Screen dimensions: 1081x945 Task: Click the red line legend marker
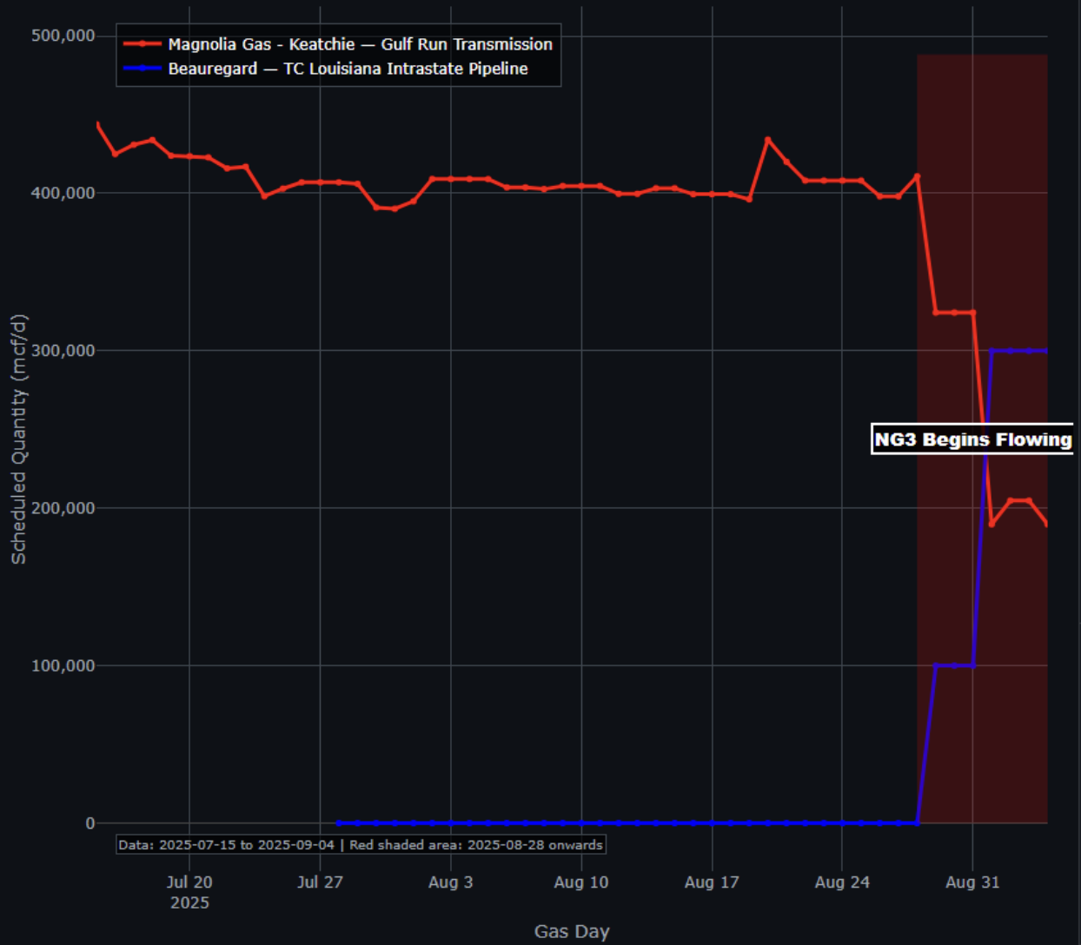click(143, 44)
